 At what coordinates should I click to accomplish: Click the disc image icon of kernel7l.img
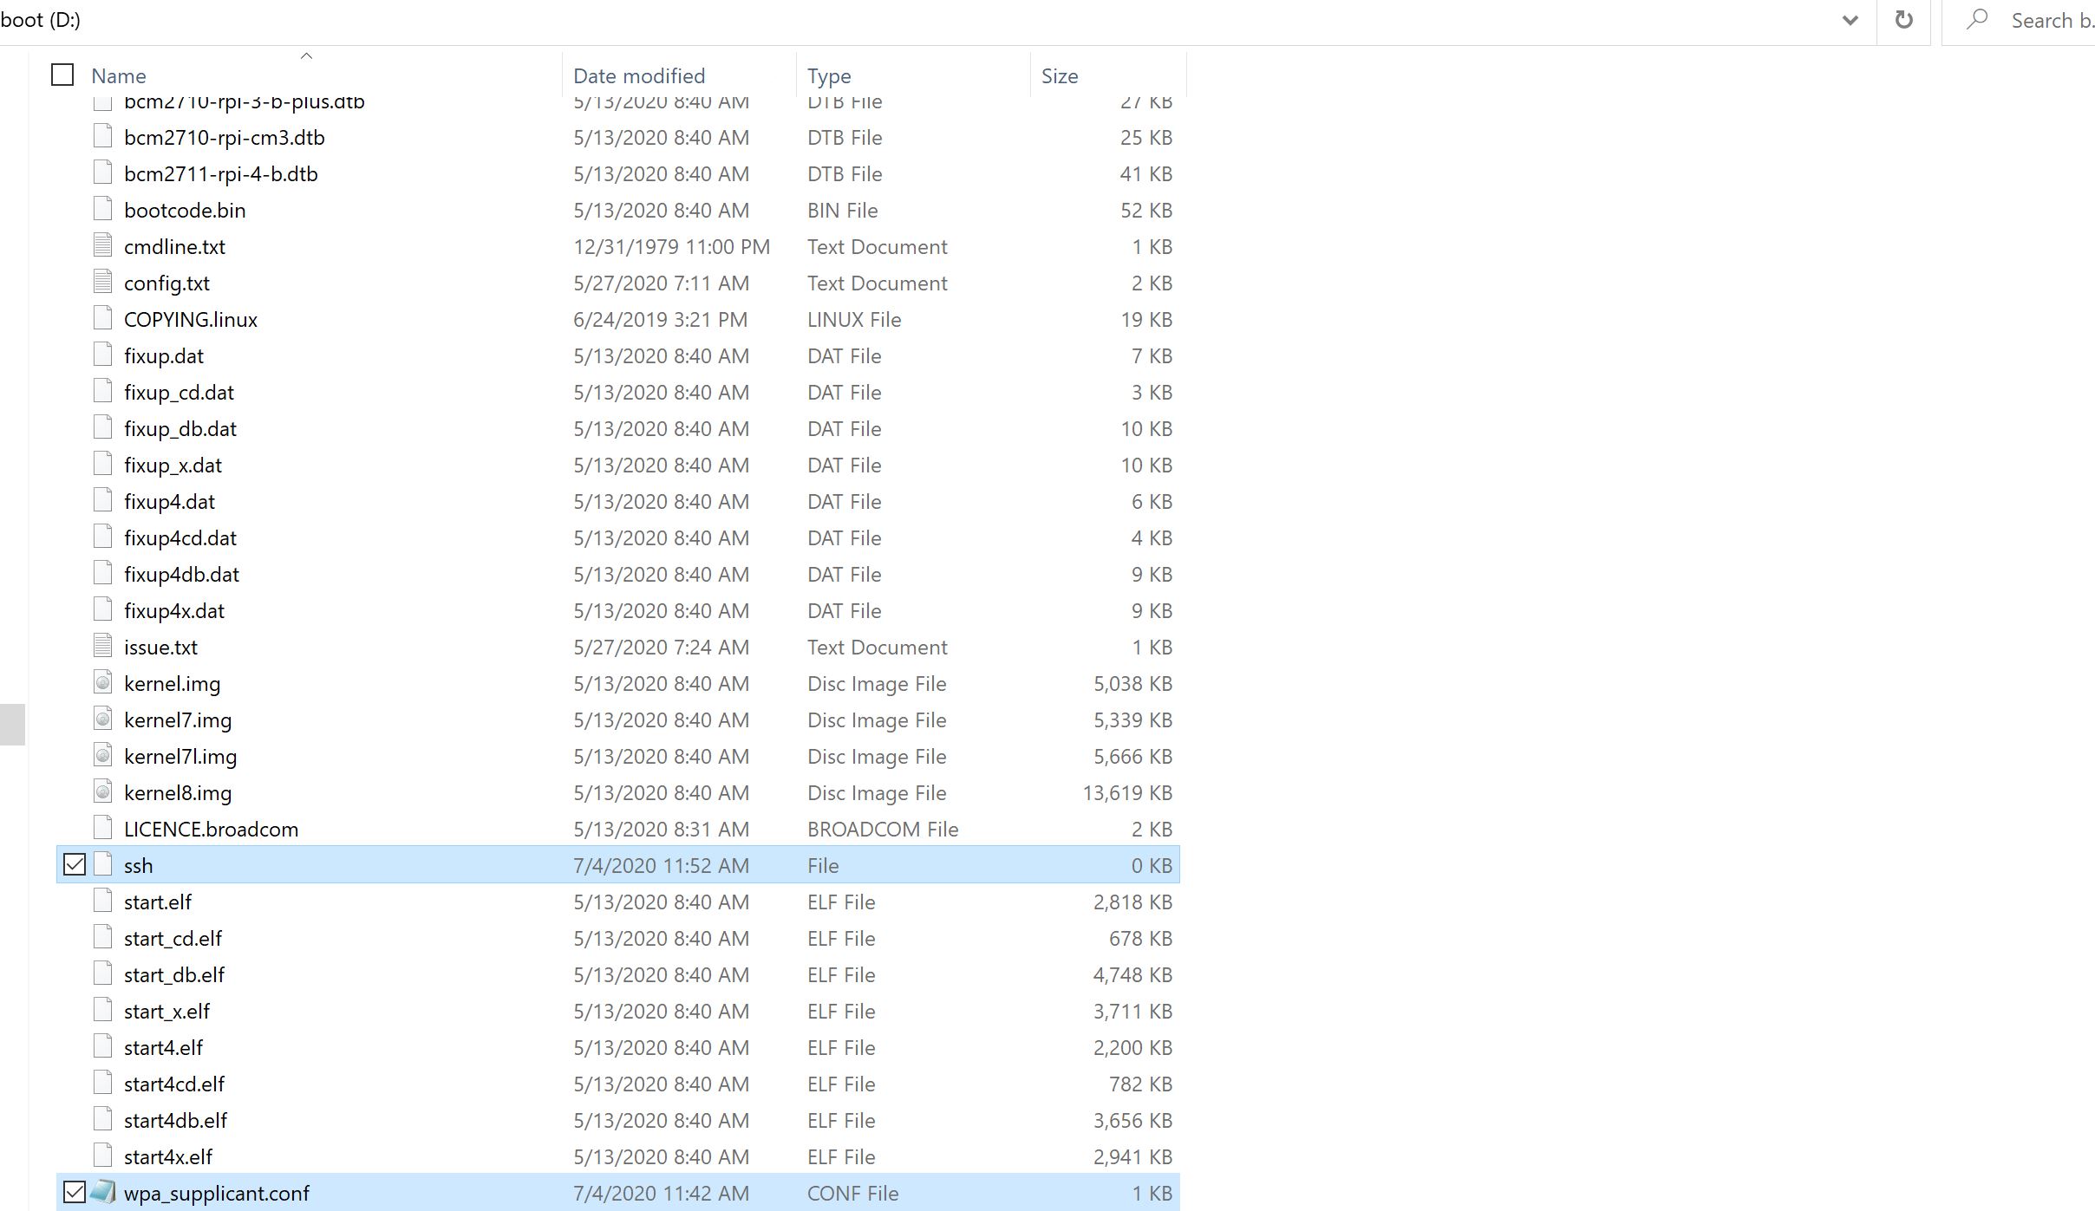[102, 755]
